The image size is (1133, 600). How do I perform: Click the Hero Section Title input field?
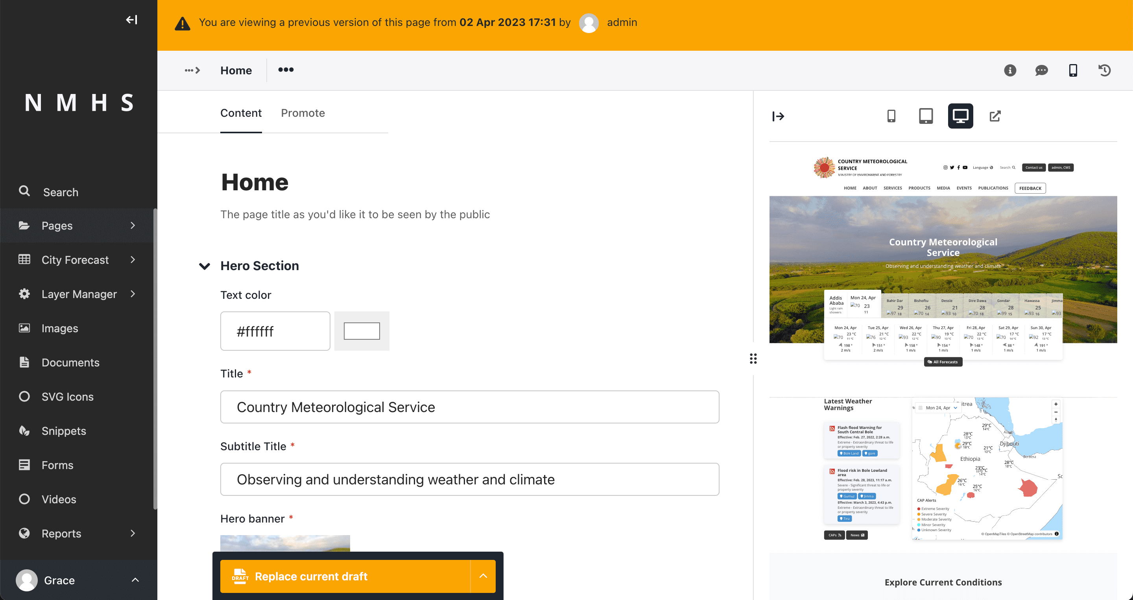tap(470, 407)
